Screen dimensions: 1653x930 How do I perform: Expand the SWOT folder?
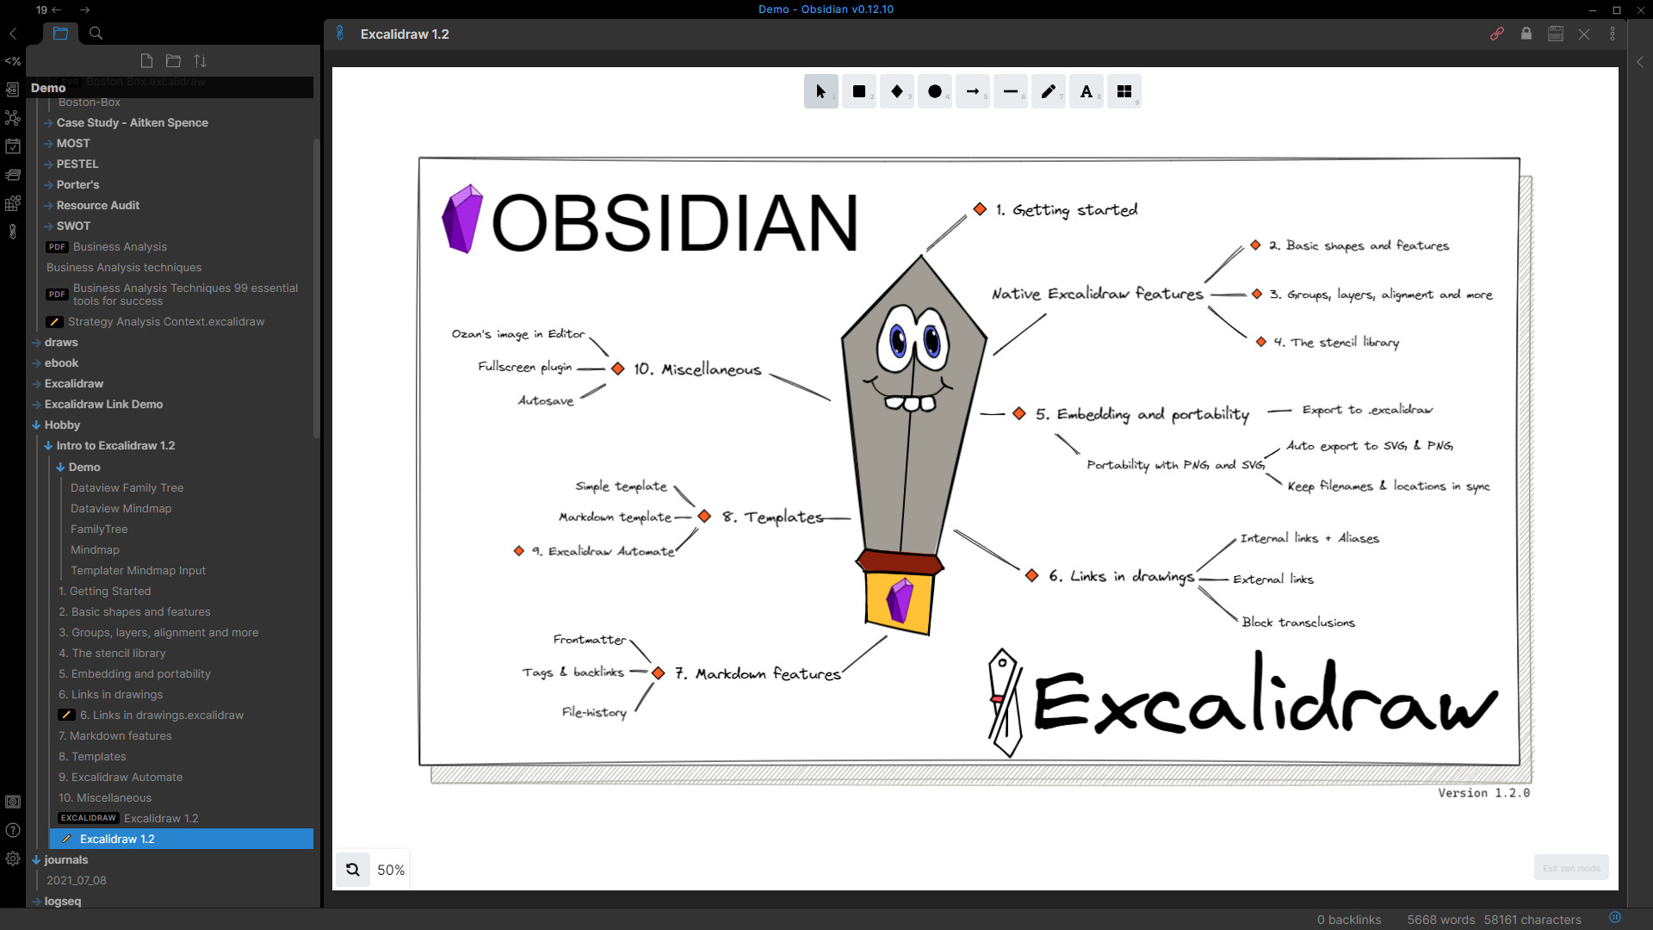pos(73,226)
